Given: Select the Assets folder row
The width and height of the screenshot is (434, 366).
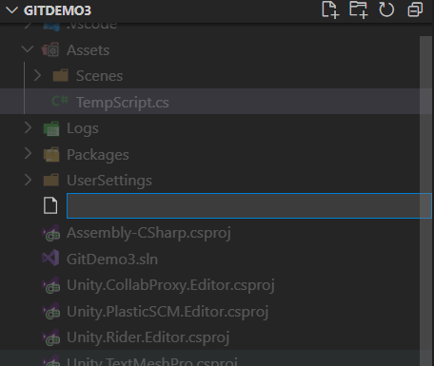Looking at the screenshot, I should 209,49.
